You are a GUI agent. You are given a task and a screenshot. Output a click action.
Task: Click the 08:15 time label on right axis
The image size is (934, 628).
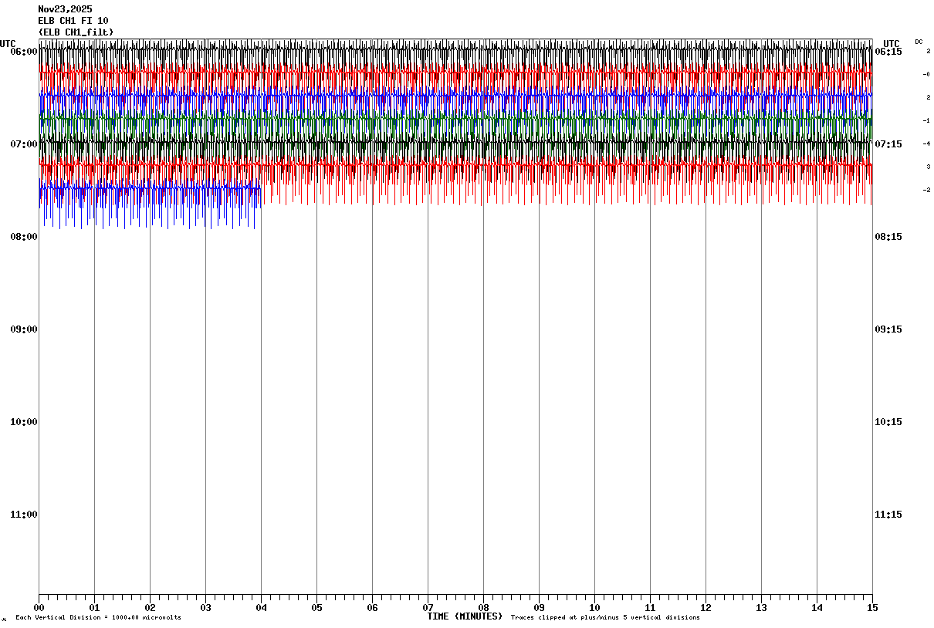pos(887,237)
